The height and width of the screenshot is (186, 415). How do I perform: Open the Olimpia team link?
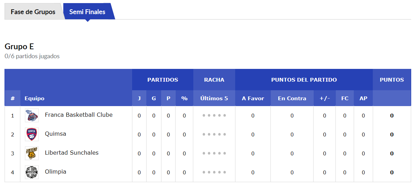55,172
